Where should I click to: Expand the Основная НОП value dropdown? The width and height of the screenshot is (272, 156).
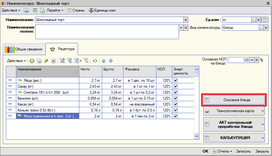[x=252, y=60]
